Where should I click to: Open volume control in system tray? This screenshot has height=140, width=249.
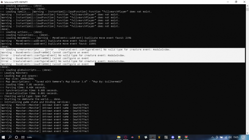(x=230, y=137)
